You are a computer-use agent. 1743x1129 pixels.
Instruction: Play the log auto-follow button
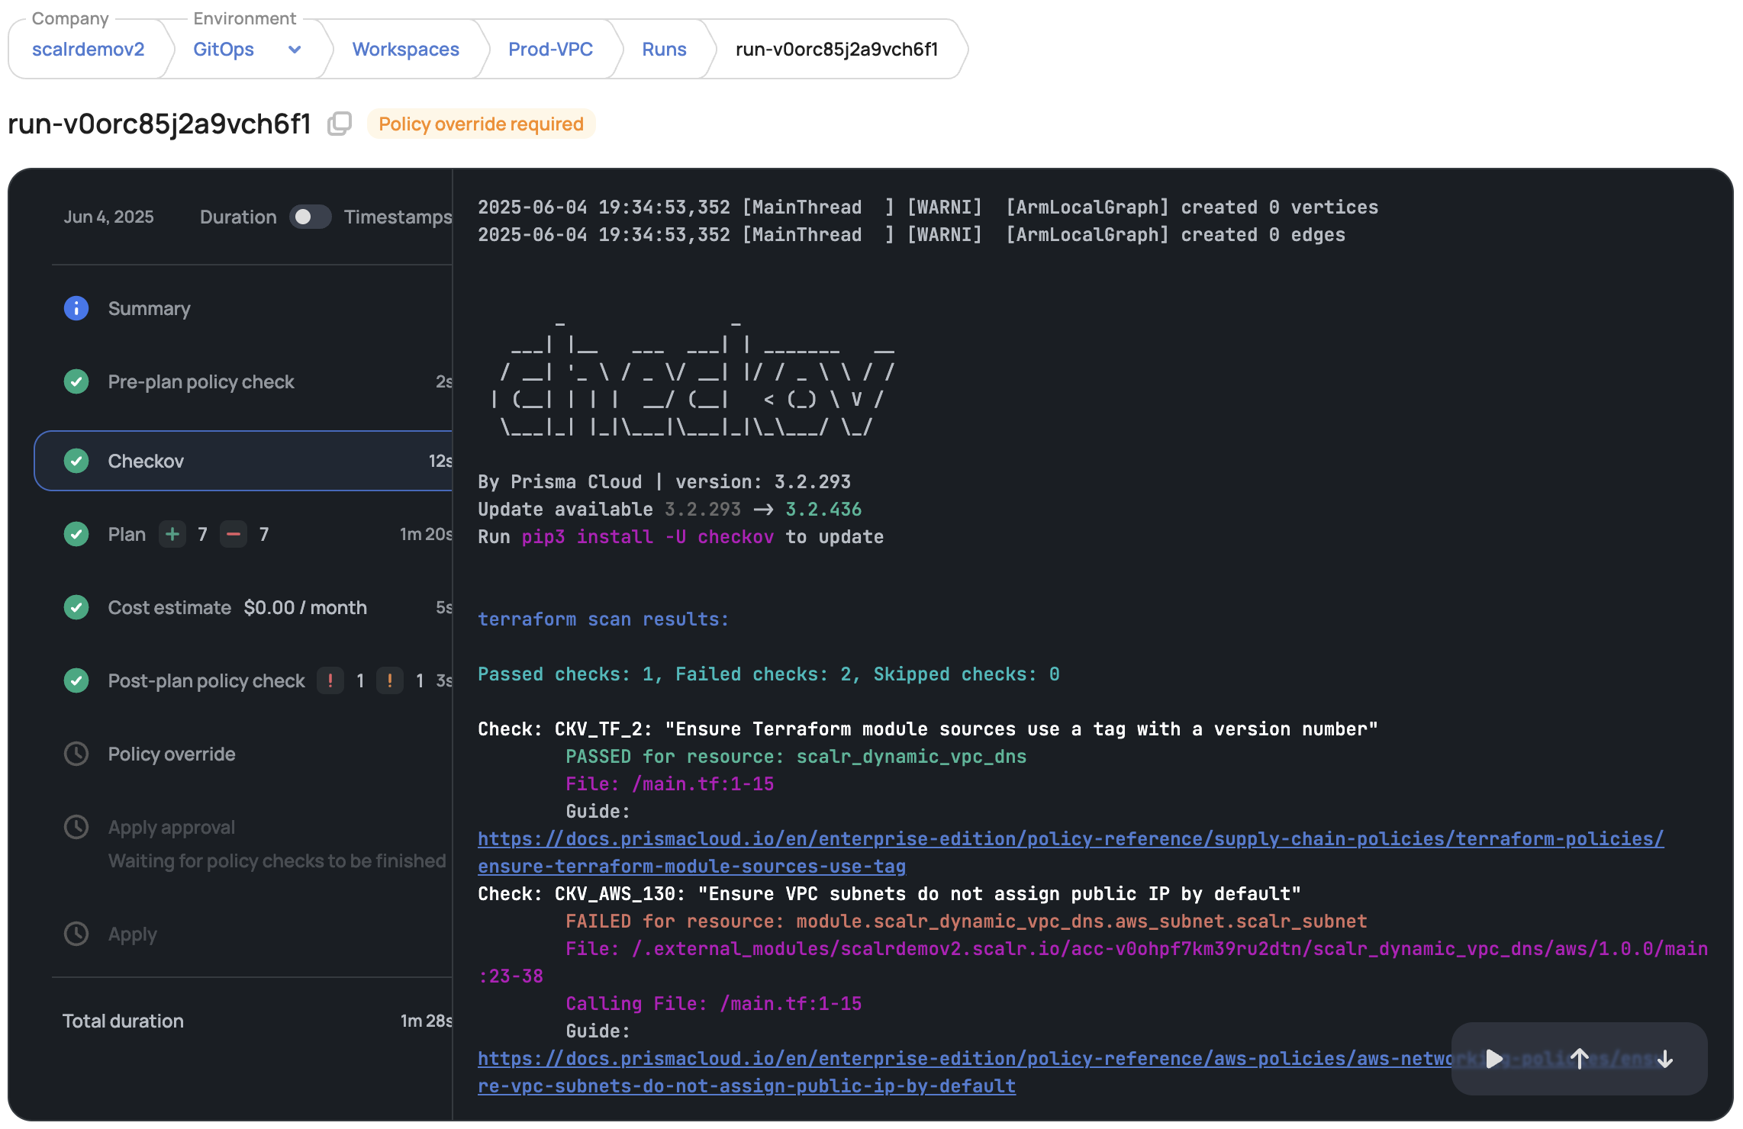[x=1494, y=1059]
